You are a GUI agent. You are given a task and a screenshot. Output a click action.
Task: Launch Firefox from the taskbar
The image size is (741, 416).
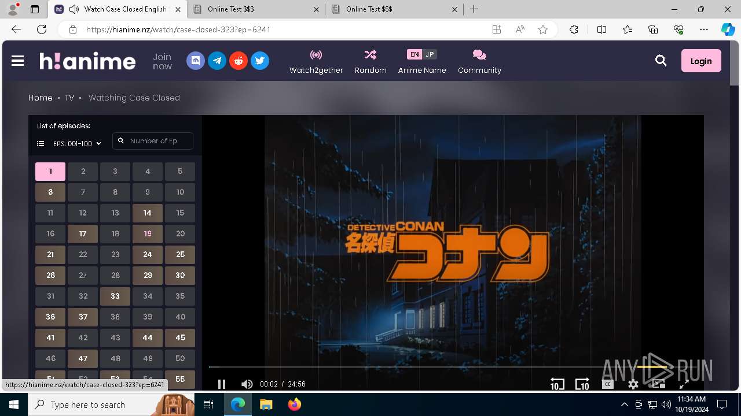294,404
